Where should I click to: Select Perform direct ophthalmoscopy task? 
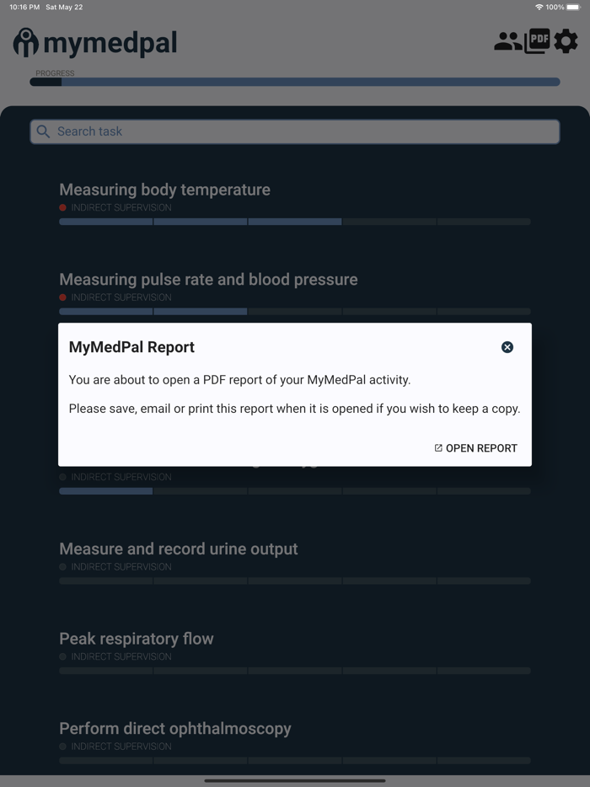click(175, 728)
